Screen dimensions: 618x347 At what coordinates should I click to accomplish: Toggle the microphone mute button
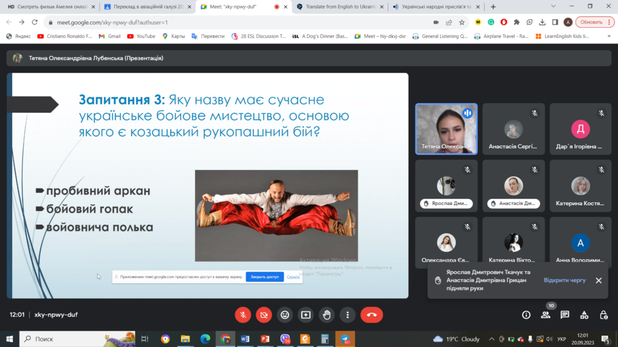(x=243, y=314)
